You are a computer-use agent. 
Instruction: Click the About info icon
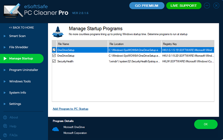[5, 117]
